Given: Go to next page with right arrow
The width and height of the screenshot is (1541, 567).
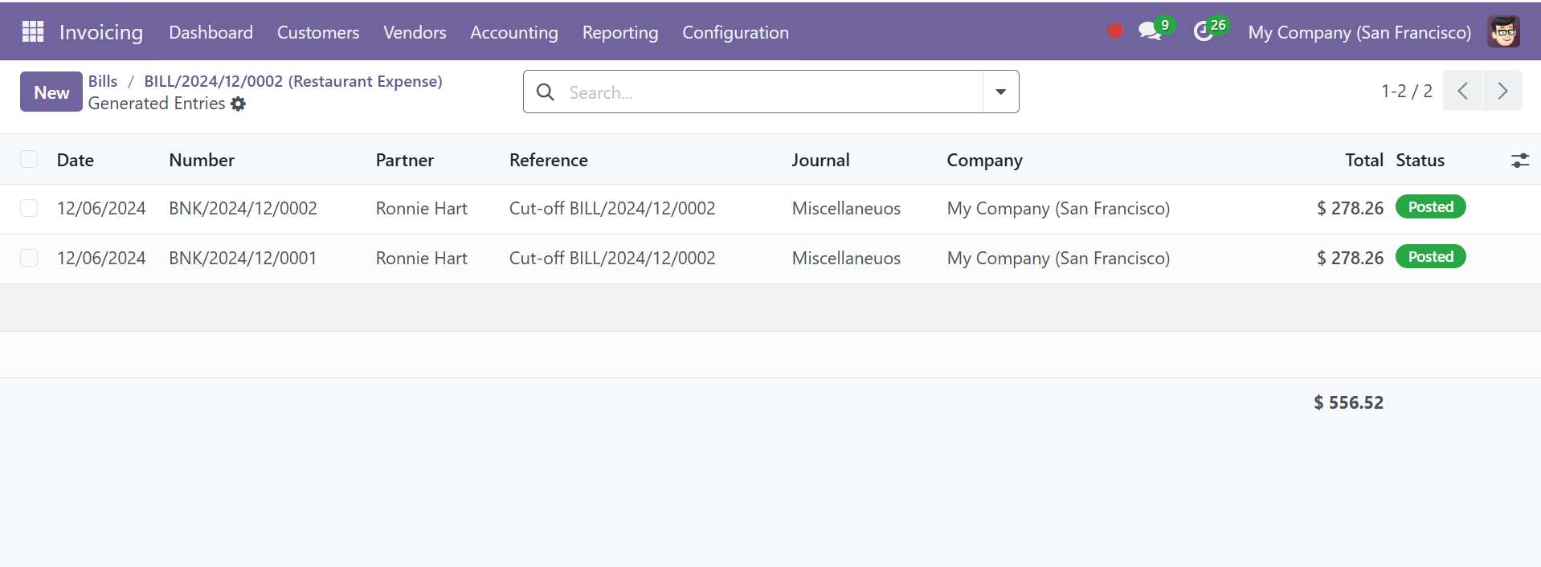Looking at the screenshot, I should point(1502,91).
